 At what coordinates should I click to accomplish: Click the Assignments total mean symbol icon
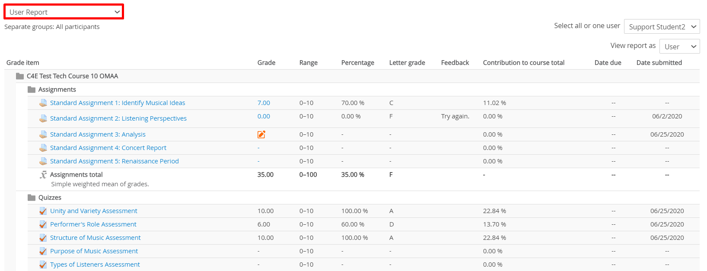[43, 175]
